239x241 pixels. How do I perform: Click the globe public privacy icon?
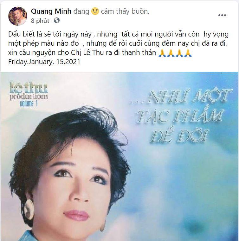[x=57, y=20]
